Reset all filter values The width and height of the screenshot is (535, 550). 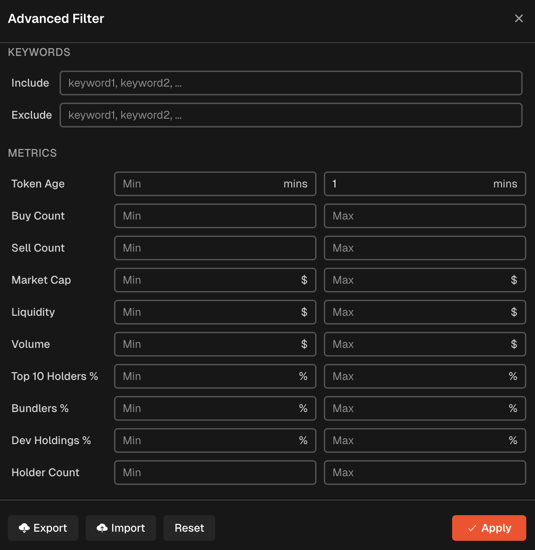[x=189, y=528]
